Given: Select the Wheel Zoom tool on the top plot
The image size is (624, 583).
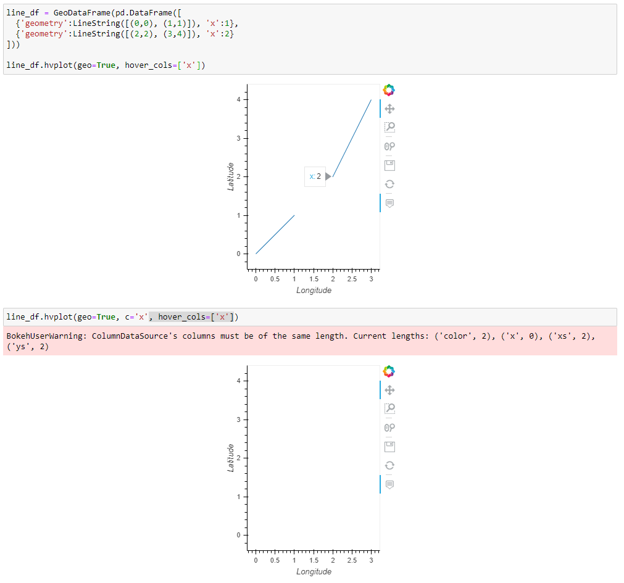Looking at the screenshot, I should [389, 146].
